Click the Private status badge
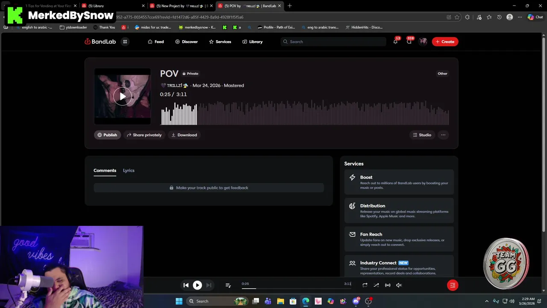This screenshot has height=308, width=547. click(190, 74)
